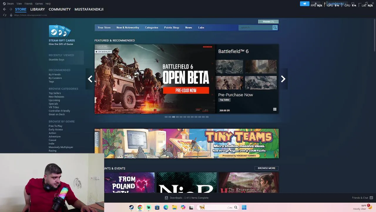Open VR Titles category
The width and height of the screenshot is (376, 212).
pyautogui.click(x=54, y=107)
